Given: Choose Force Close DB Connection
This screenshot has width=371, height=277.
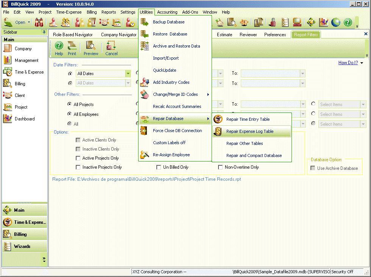Looking at the screenshot, I should (175, 131).
